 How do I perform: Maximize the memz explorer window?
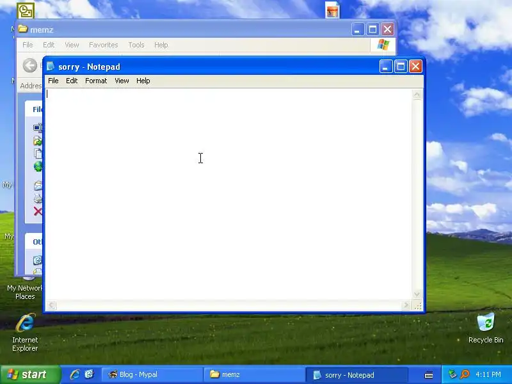(372, 29)
